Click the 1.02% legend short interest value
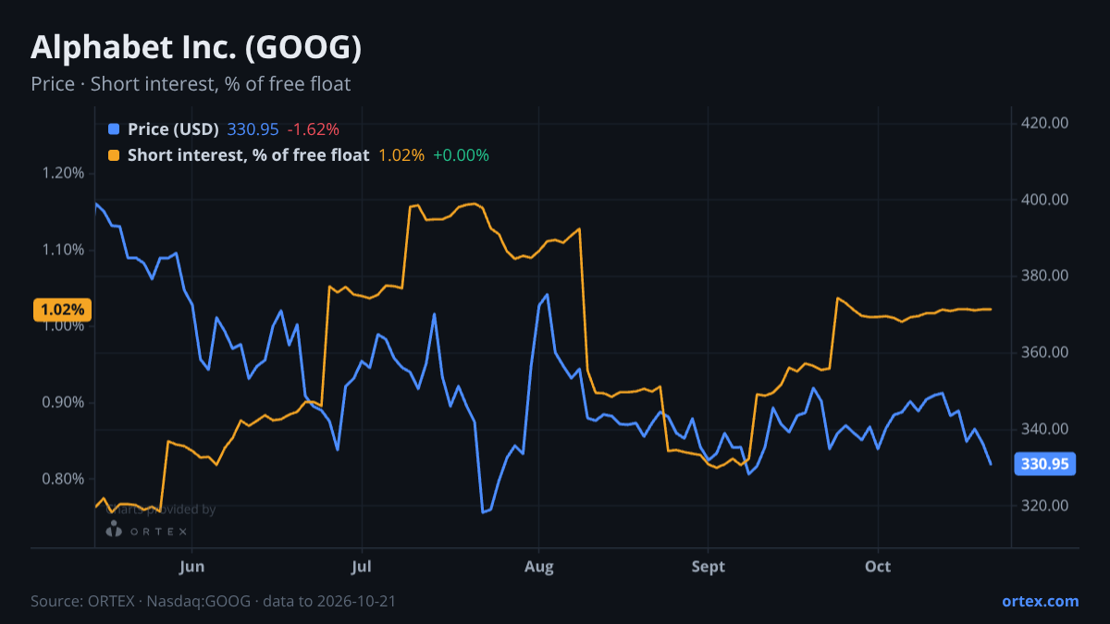 pos(401,155)
